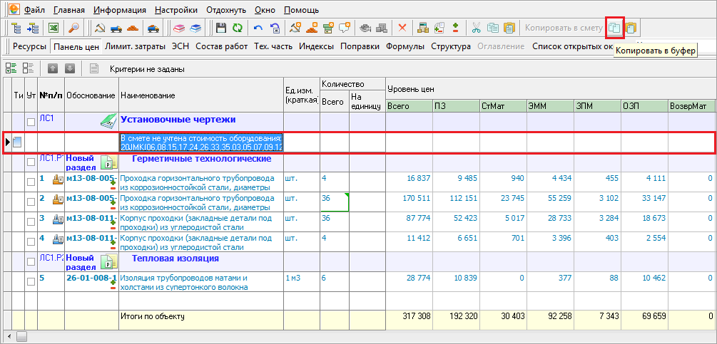Click the red X delete icon

402,28
